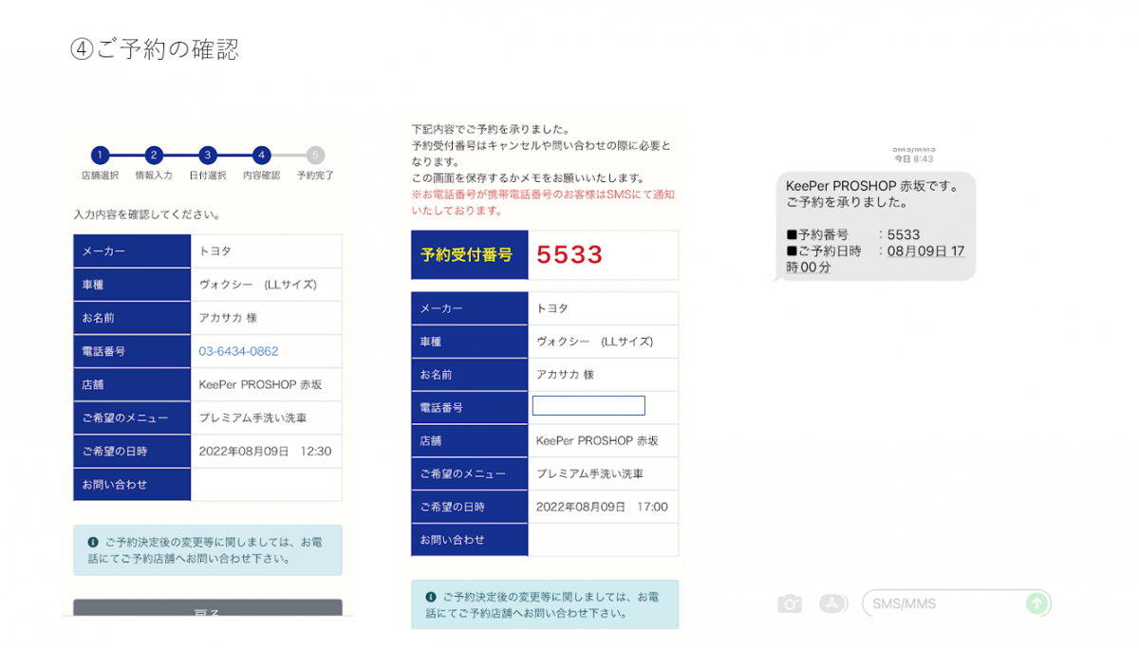Select step 1 circle 店舗選択
Image resolution: width=1139 pixels, height=648 pixels.
pyautogui.click(x=100, y=156)
